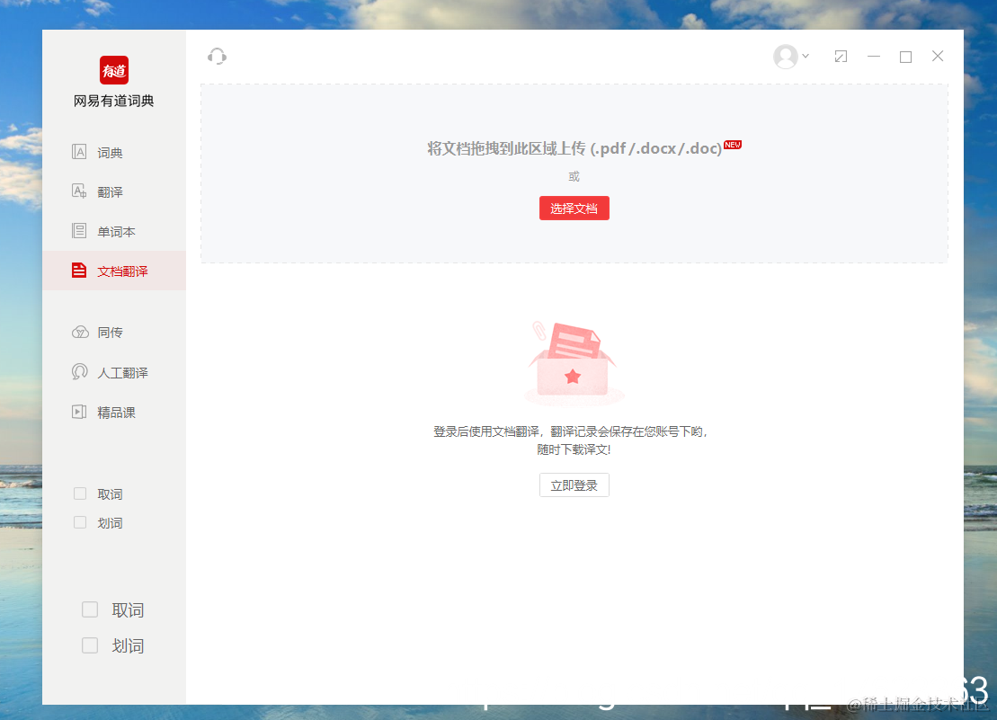Click the red 选择文档 select document button

click(x=574, y=208)
